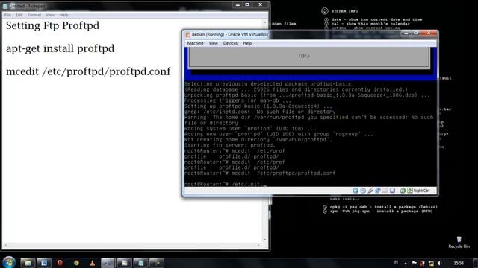Launch Google Chrome from the taskbar
Viewport: 478px width, 268px height.
click(76, 263)
